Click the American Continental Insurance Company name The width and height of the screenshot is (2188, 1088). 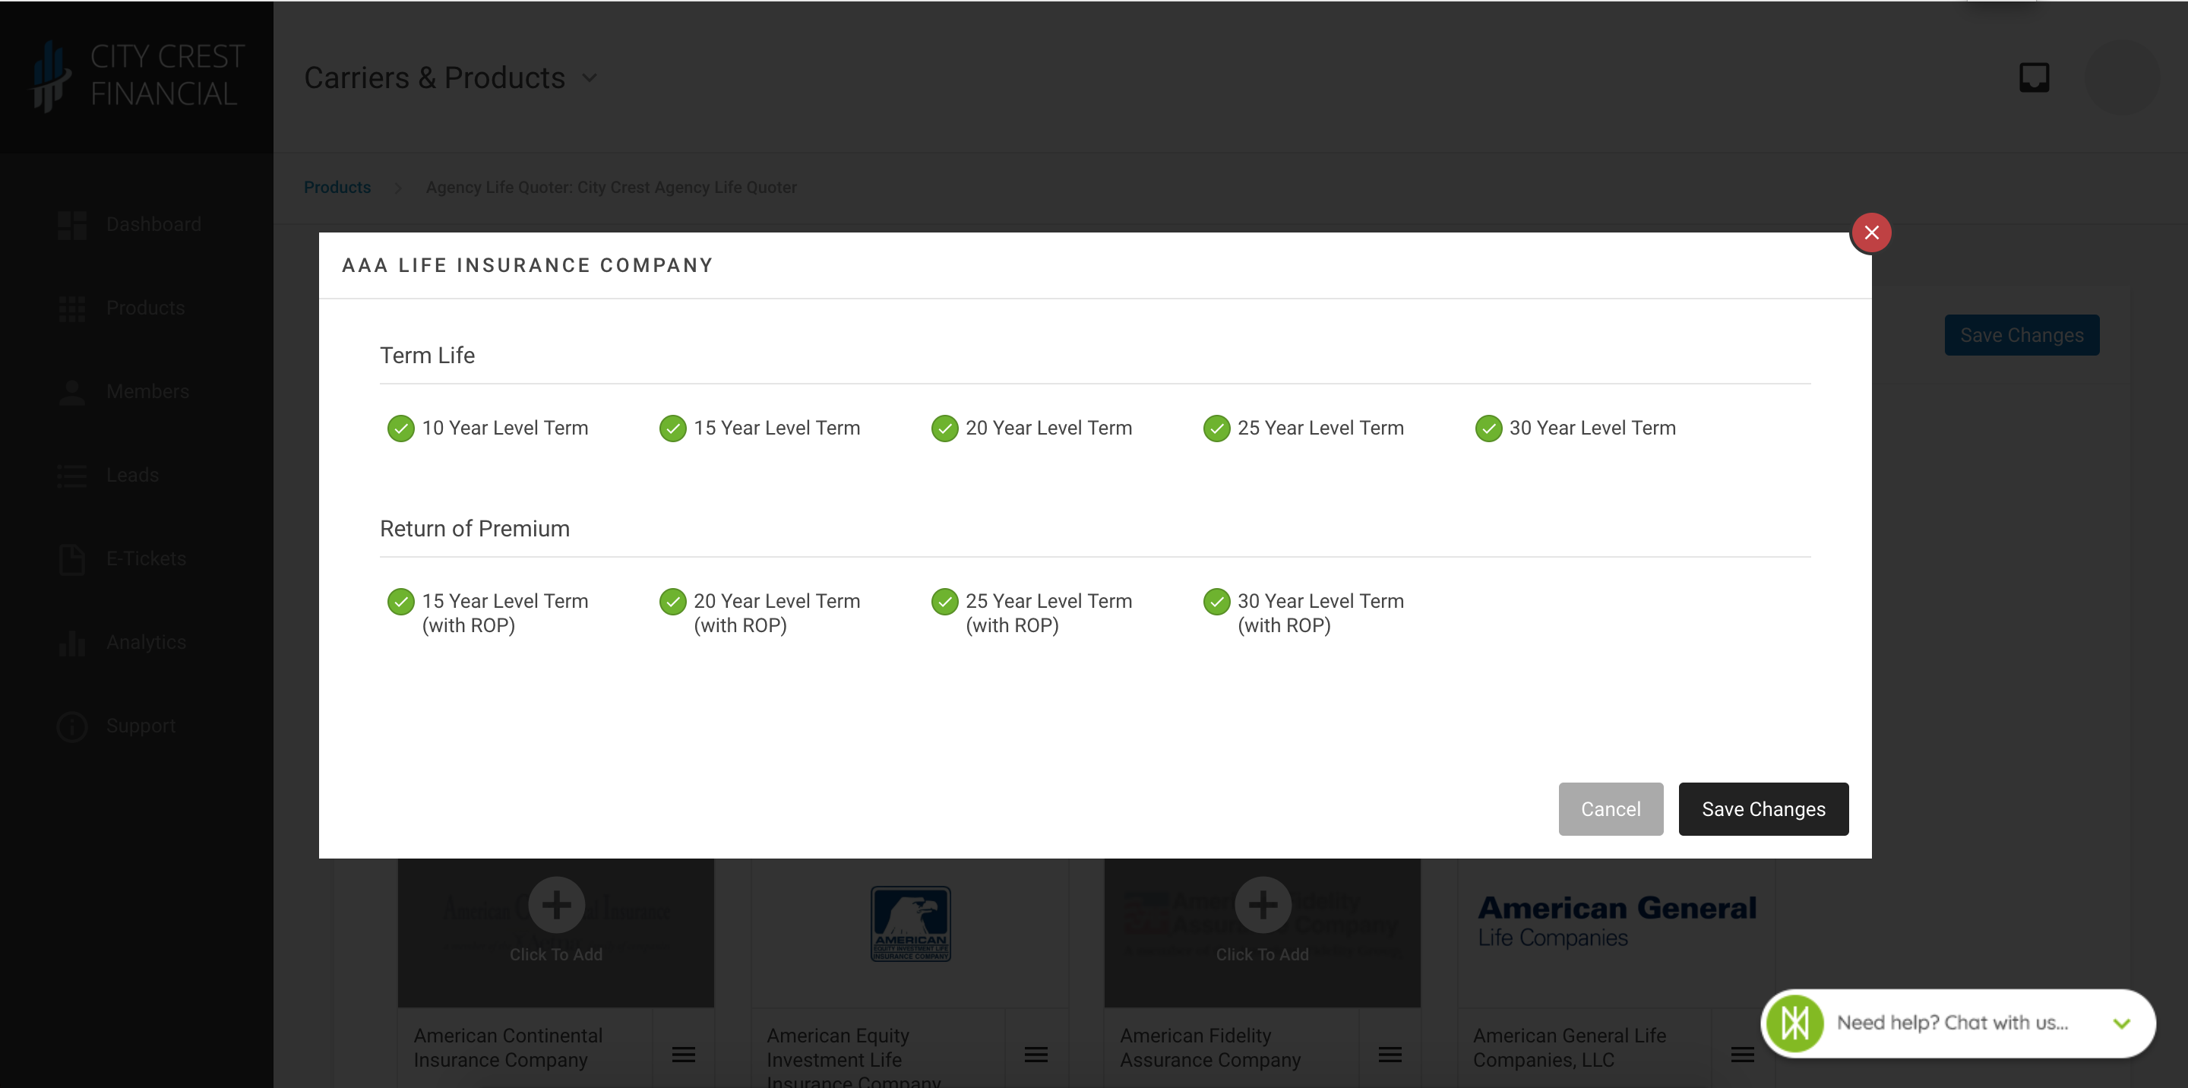pos(508,1048)
